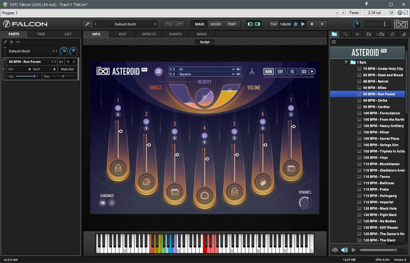Open the EVENTS tab

click(x=175, y=34)
